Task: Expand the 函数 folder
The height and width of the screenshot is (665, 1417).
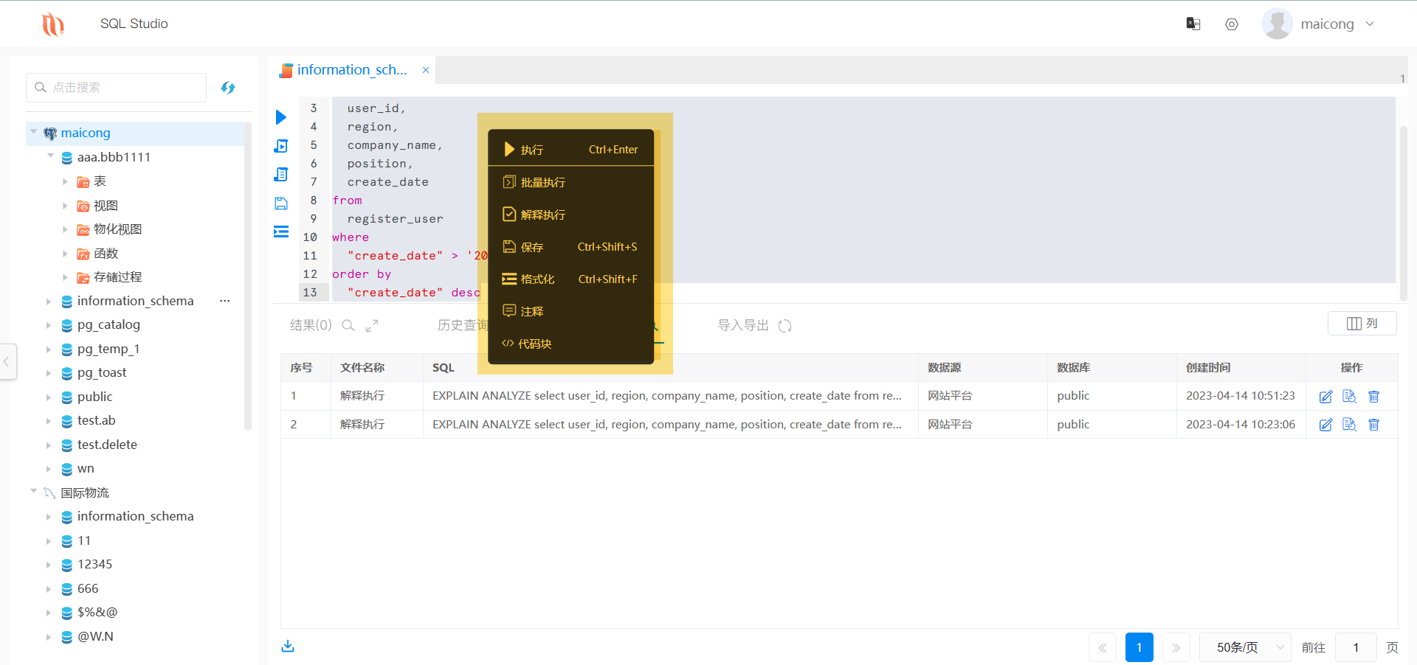Action: (x=65, y=254)
